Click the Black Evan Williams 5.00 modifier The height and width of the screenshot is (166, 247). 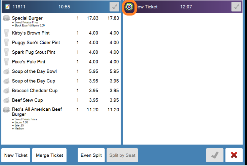30,25
